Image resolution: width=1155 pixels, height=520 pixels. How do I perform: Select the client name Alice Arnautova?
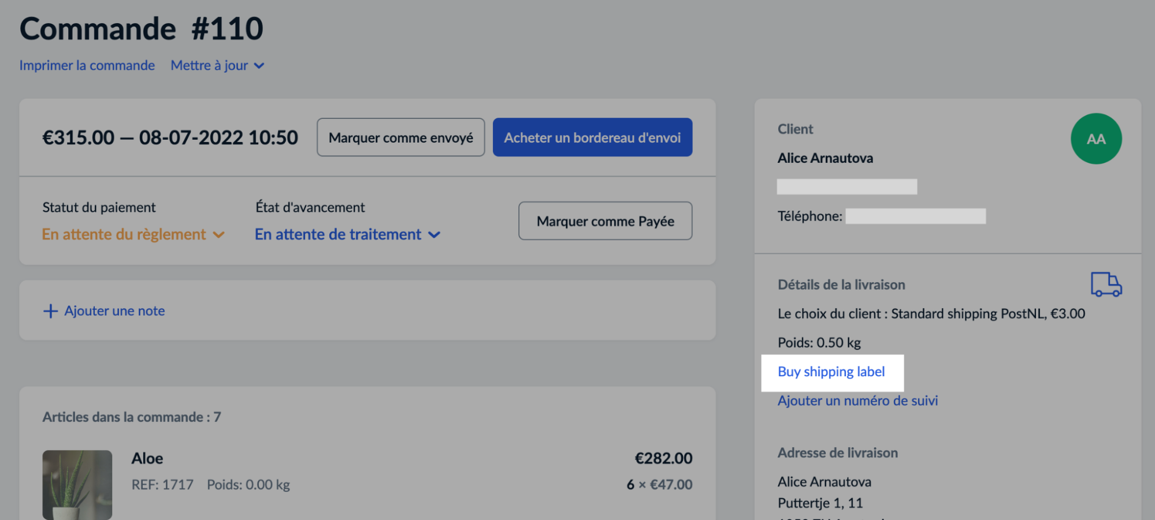tap(825, 158)
